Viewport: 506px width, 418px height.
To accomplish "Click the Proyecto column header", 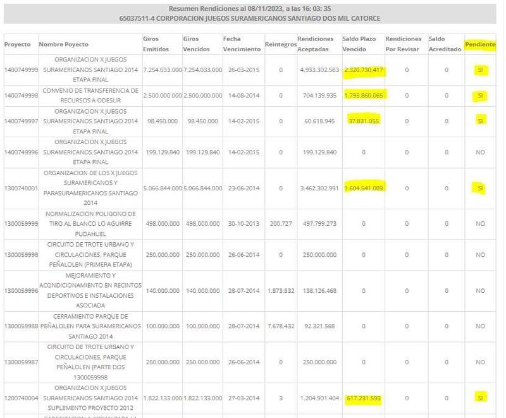I will (x=17, y=44).
